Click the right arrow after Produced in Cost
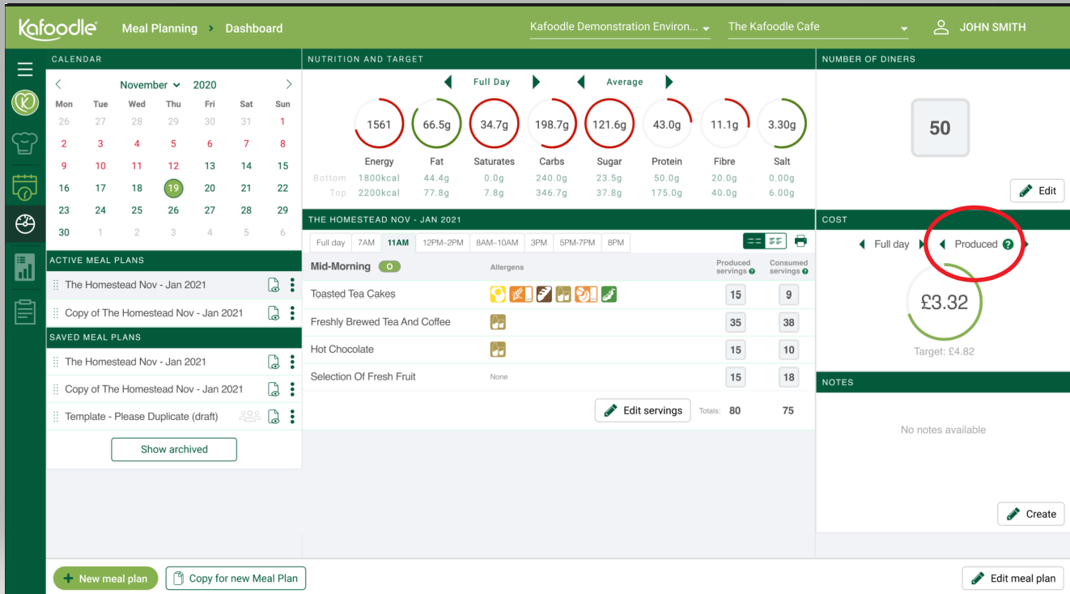 point(1026,244)
